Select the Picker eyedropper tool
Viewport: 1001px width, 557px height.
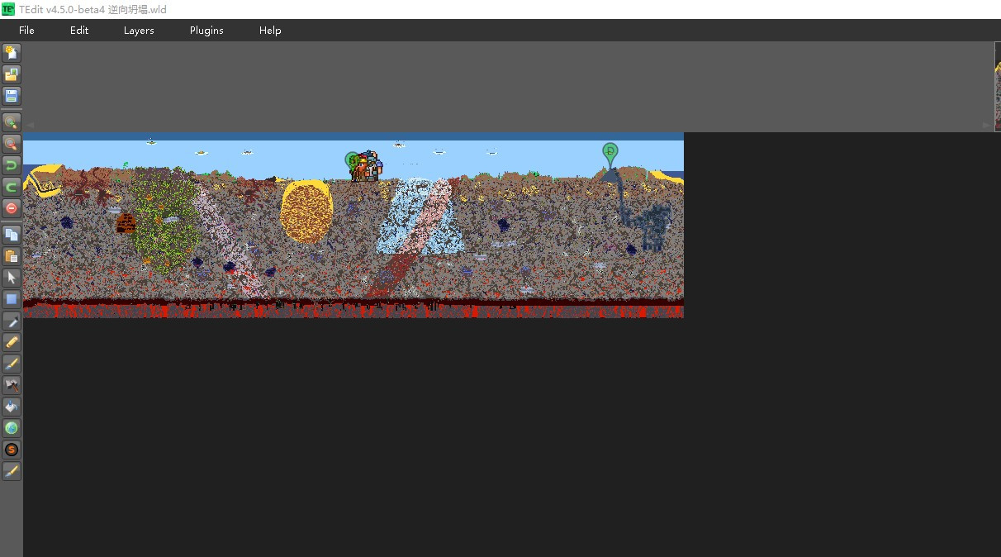[x=12, y=321]
